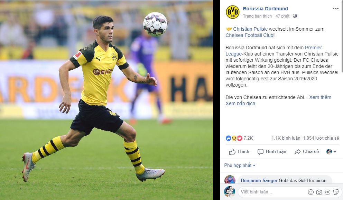Translate the post with Xem bản dịch

point(240,103)
